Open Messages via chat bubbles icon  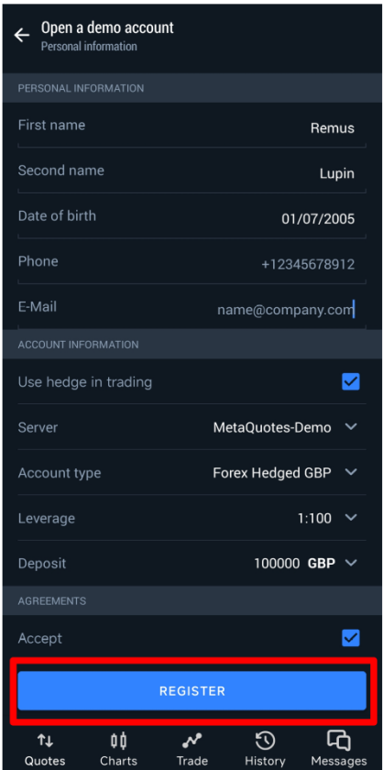point(339,740)
